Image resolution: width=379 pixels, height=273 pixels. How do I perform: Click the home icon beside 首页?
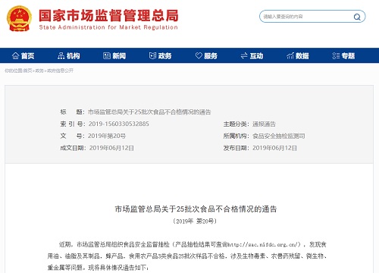tap(15, 55)
